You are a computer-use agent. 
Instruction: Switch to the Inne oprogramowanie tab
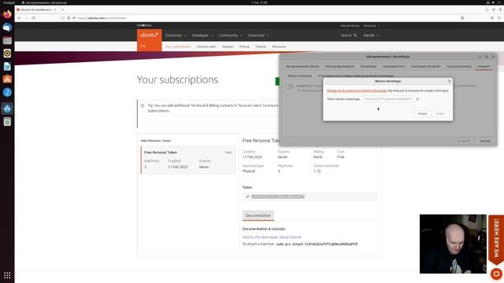point(339,66)
